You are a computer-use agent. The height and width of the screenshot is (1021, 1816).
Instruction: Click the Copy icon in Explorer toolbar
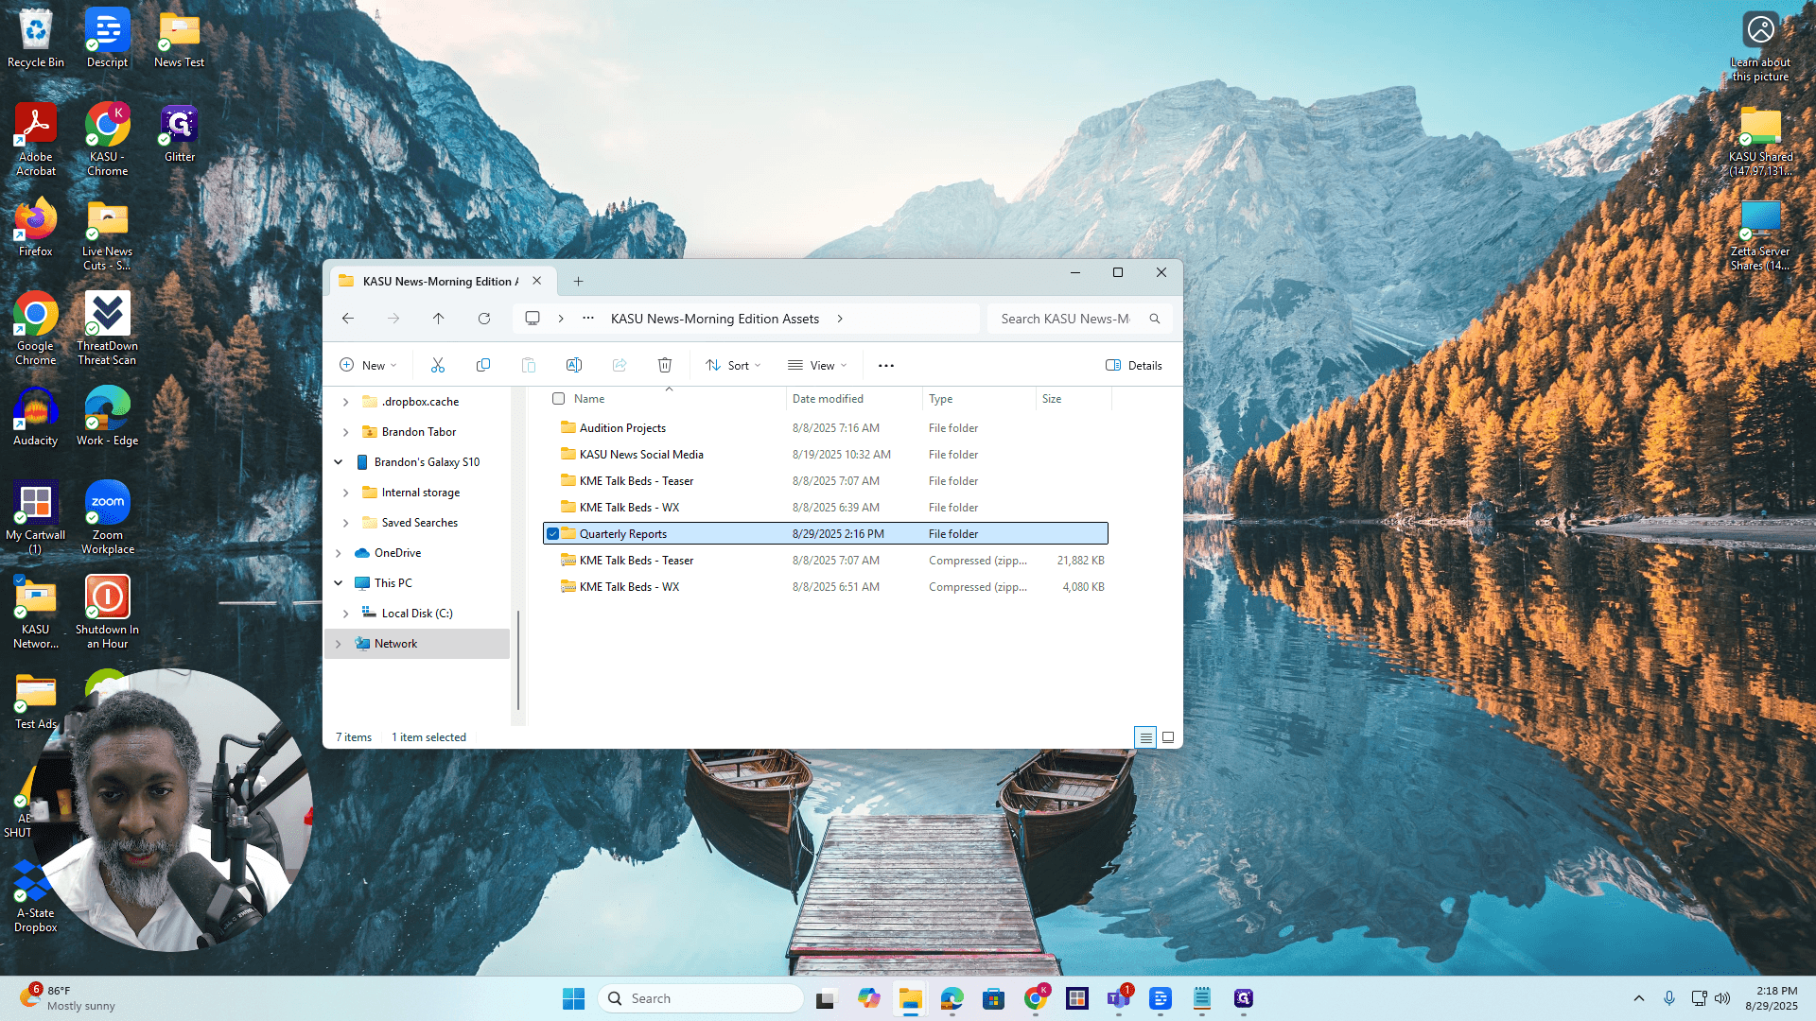(483, 366)
